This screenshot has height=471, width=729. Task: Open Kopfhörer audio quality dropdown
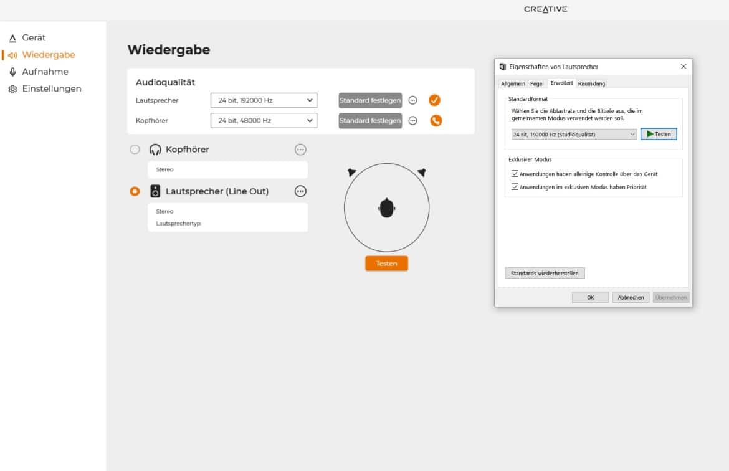point(264,120)
